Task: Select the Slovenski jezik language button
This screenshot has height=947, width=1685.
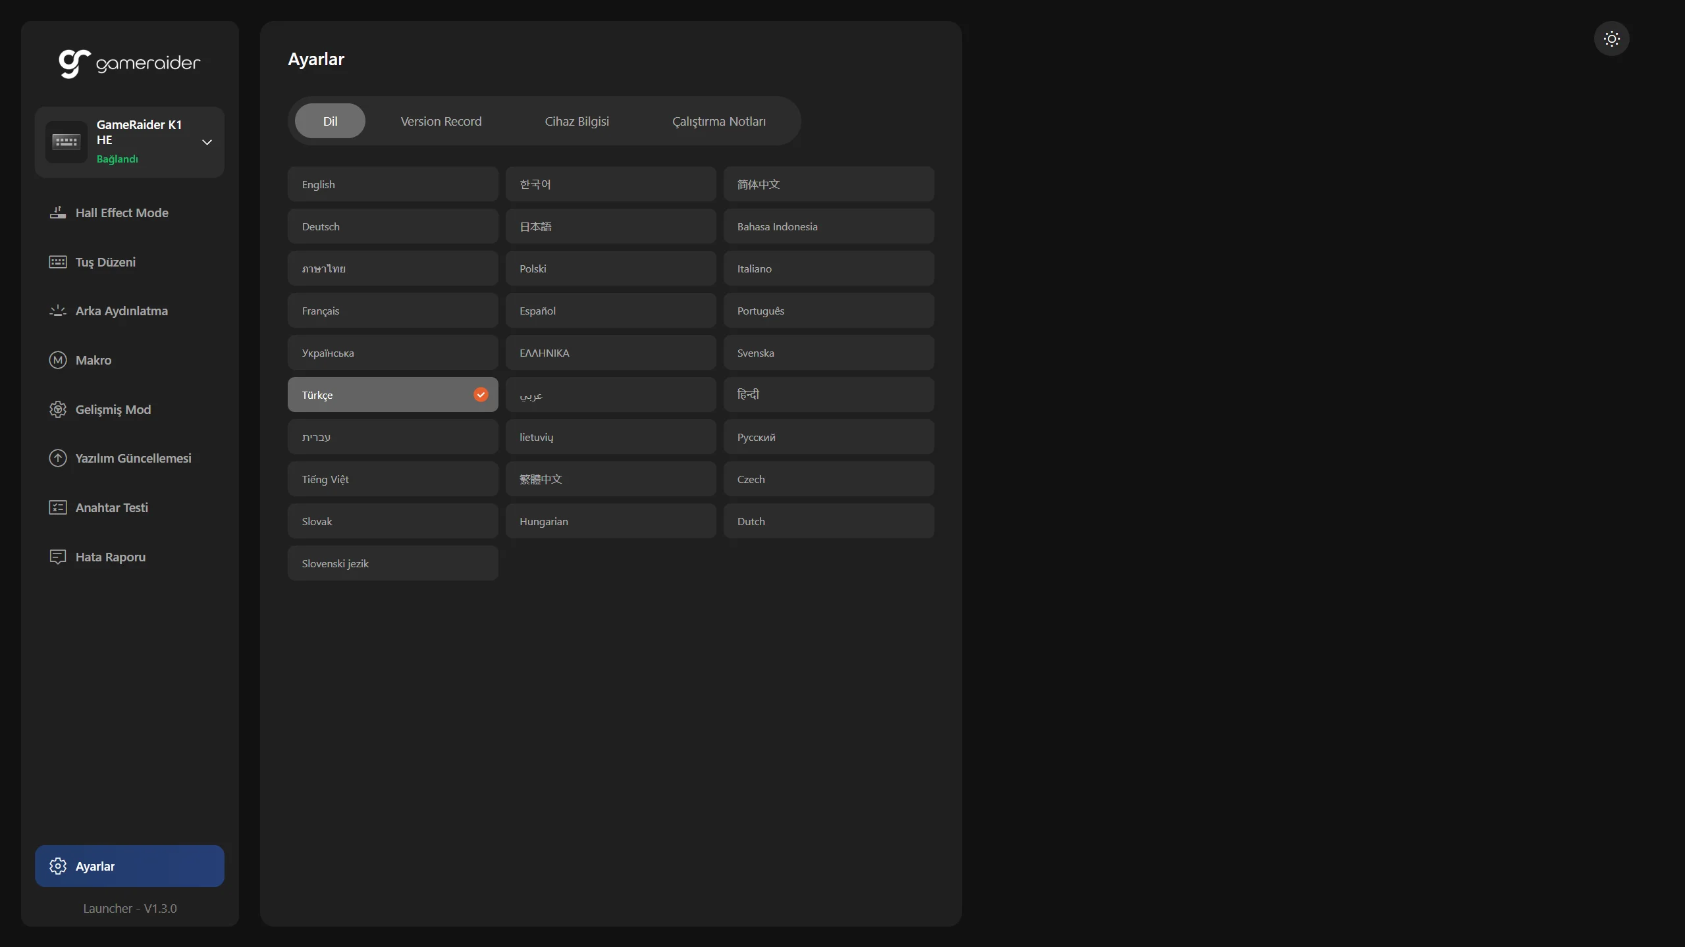Action: [x=392, y=563]
